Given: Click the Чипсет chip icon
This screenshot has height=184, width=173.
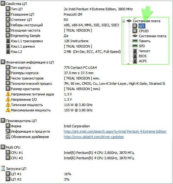Looking at the screenshot, I should tap(135, 51).
